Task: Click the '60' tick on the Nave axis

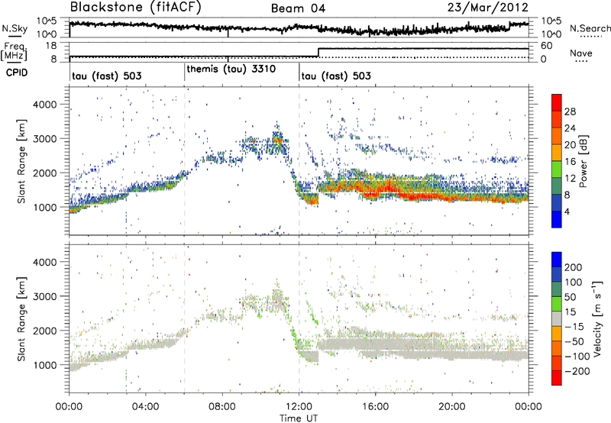Action: [546, 46]
